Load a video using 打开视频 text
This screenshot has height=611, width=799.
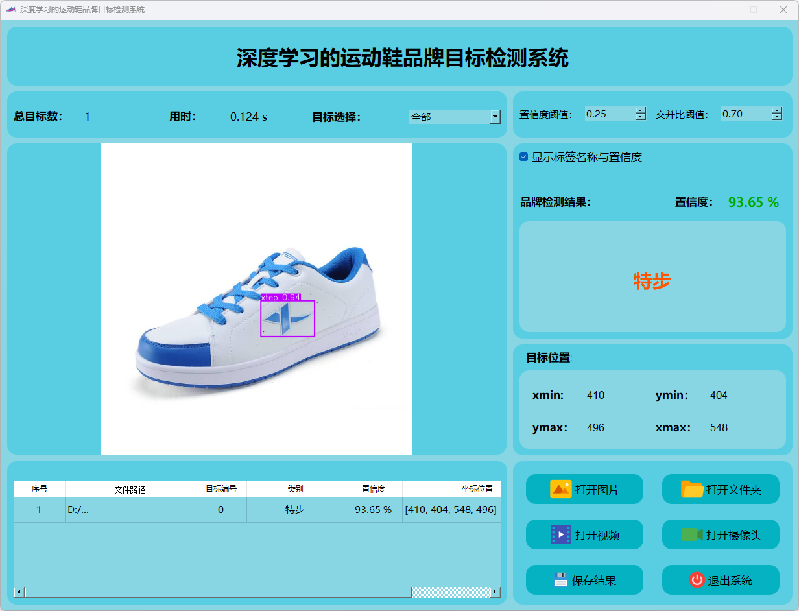[x=597, y=535]
